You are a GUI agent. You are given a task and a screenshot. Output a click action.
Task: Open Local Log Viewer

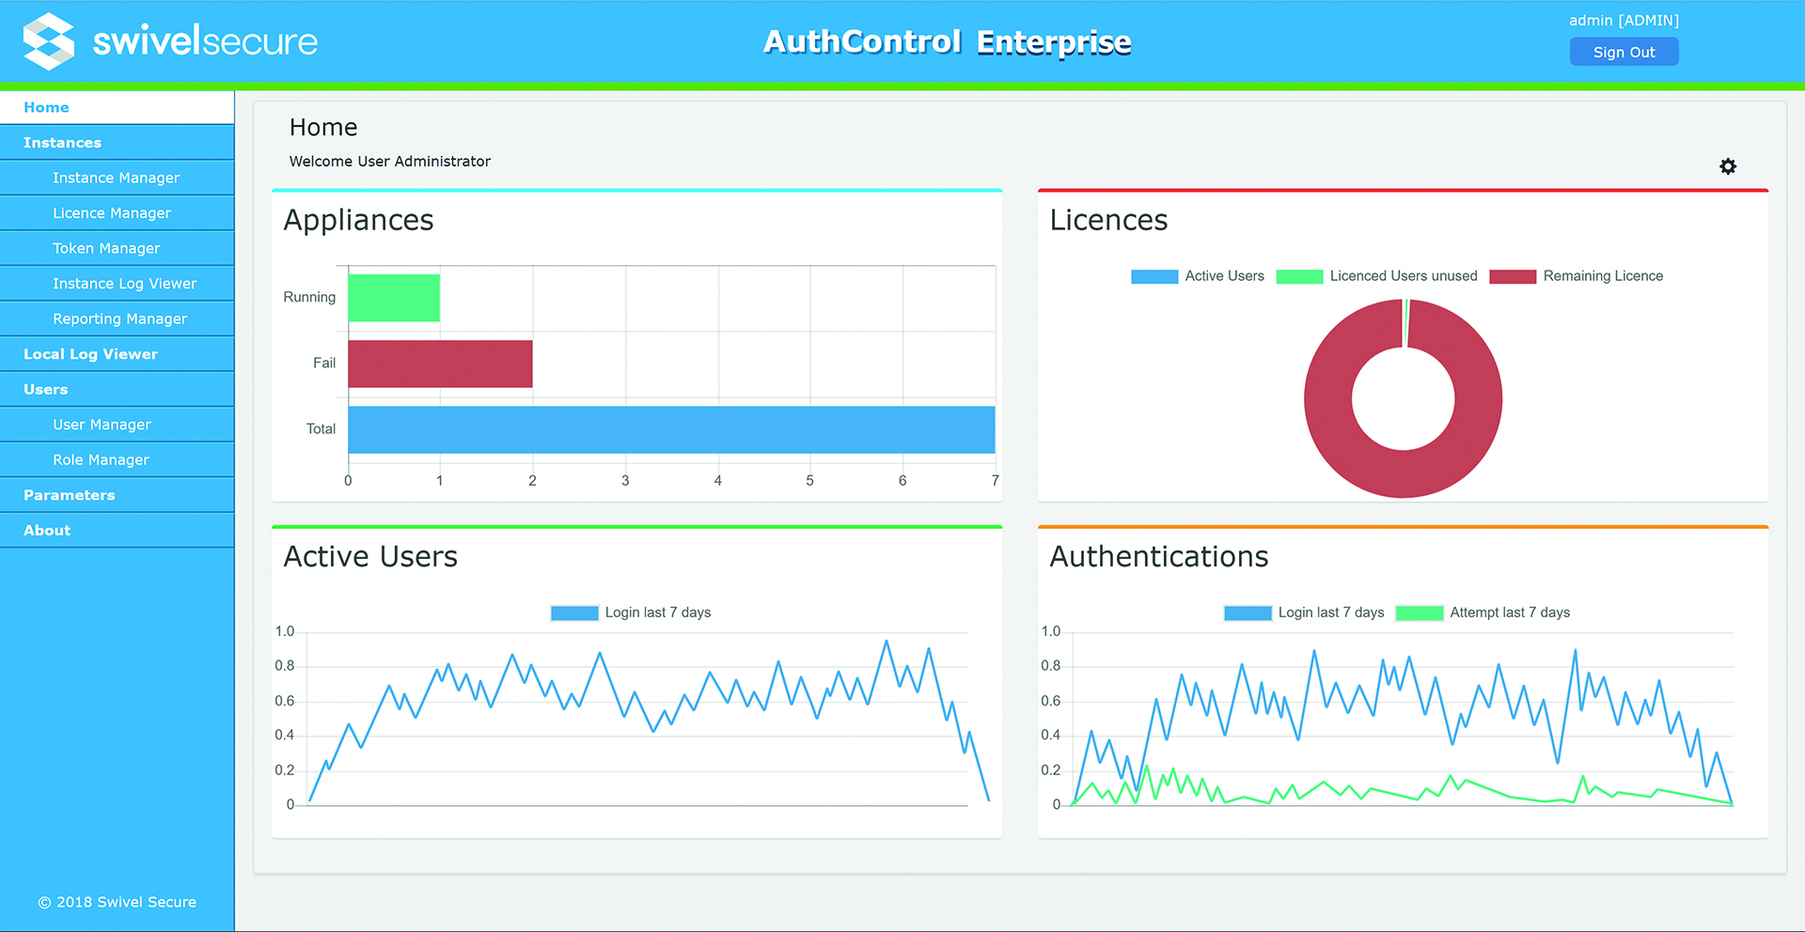pyautogui.click(x=90, y=354)
